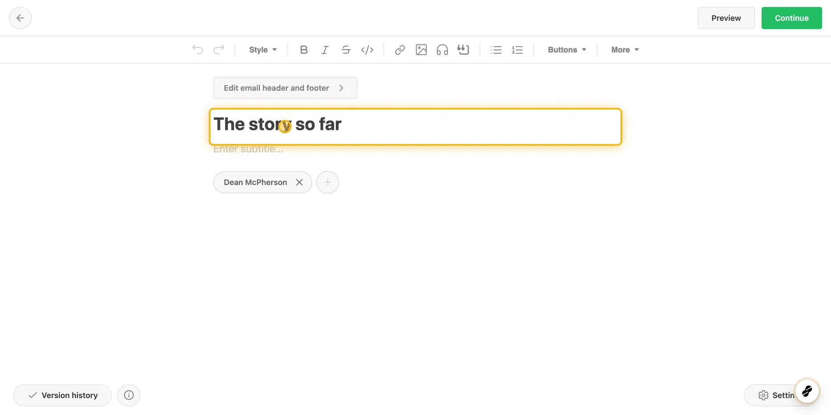Click the Preview button

coord(726,18)
